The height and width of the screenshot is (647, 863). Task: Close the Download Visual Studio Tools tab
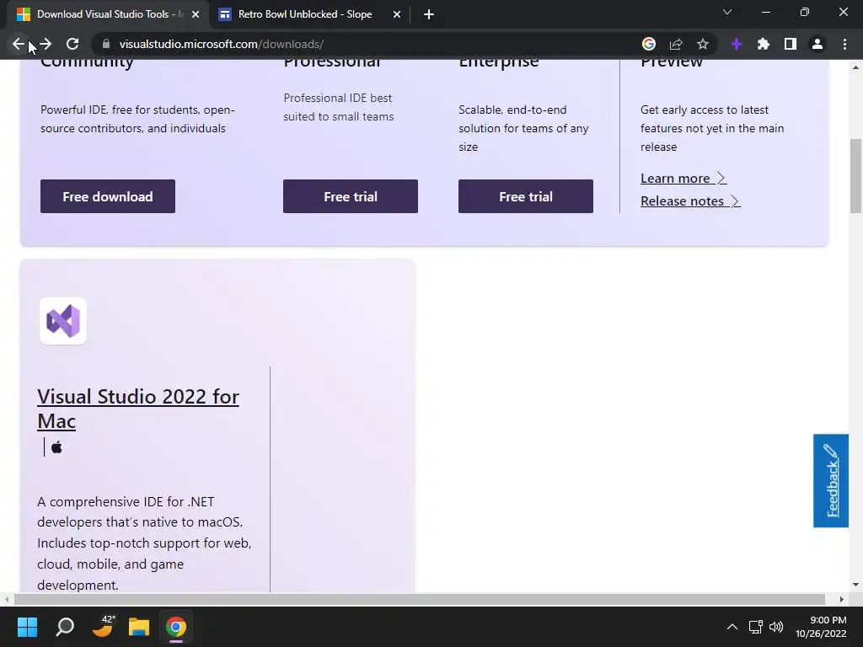coord(196,14)
